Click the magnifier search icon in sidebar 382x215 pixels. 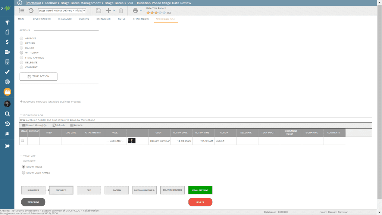7,114
